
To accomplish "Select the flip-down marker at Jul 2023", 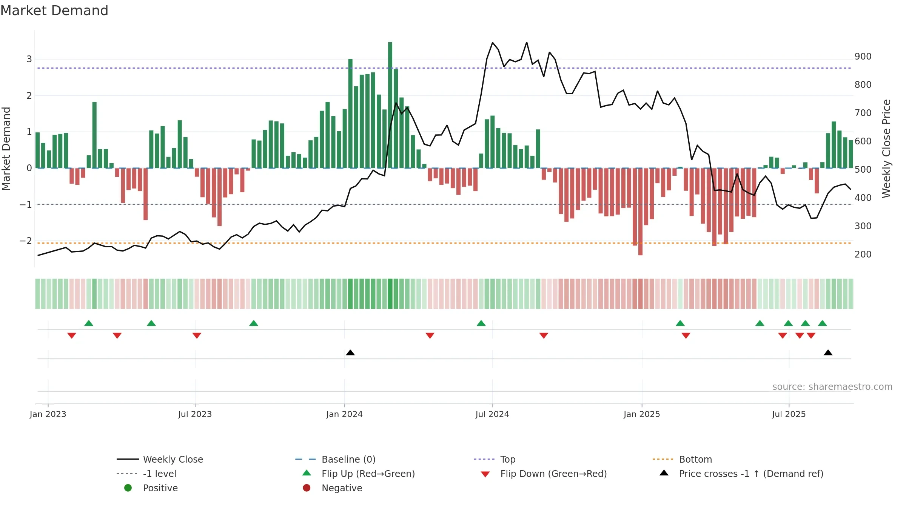I will click(197, 336).
